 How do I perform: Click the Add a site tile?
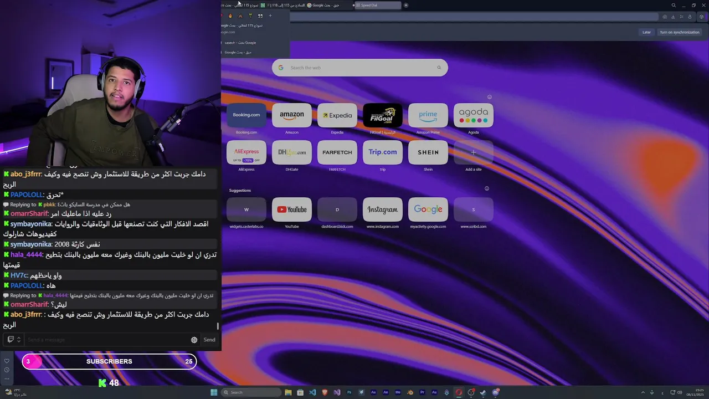[474, 152]
